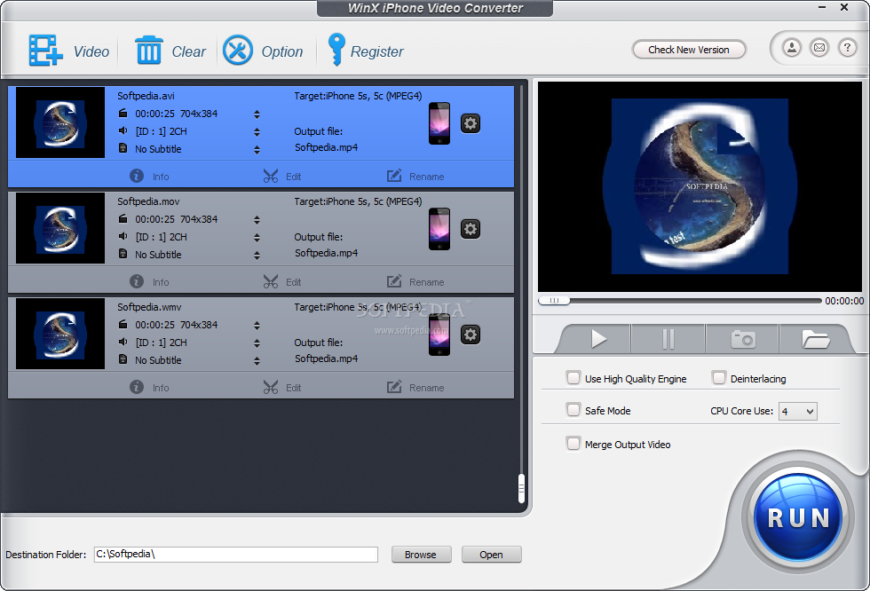Select the Softpedia.mov thumbnail
Image resolution: width=870 pixels, height=591 pixels.
[60, 228]
